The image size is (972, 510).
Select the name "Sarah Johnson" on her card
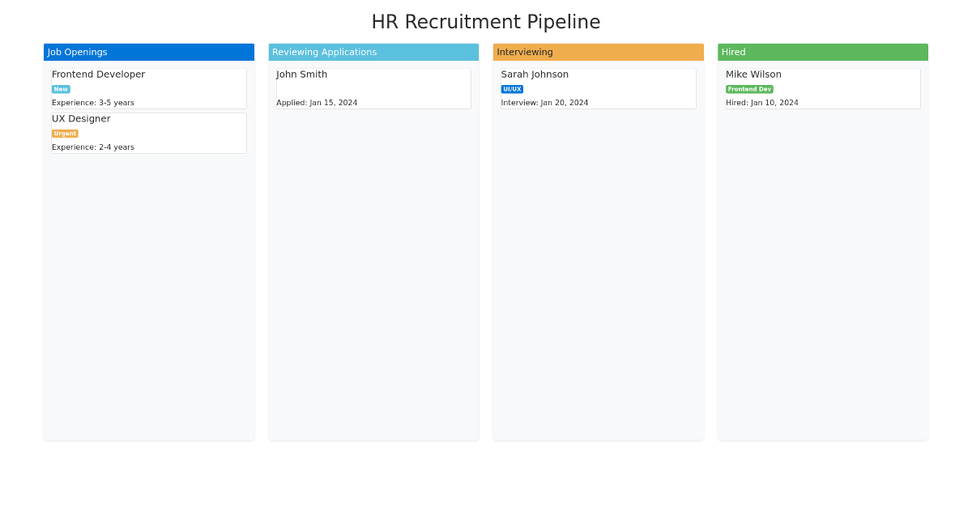click(535, 74)
